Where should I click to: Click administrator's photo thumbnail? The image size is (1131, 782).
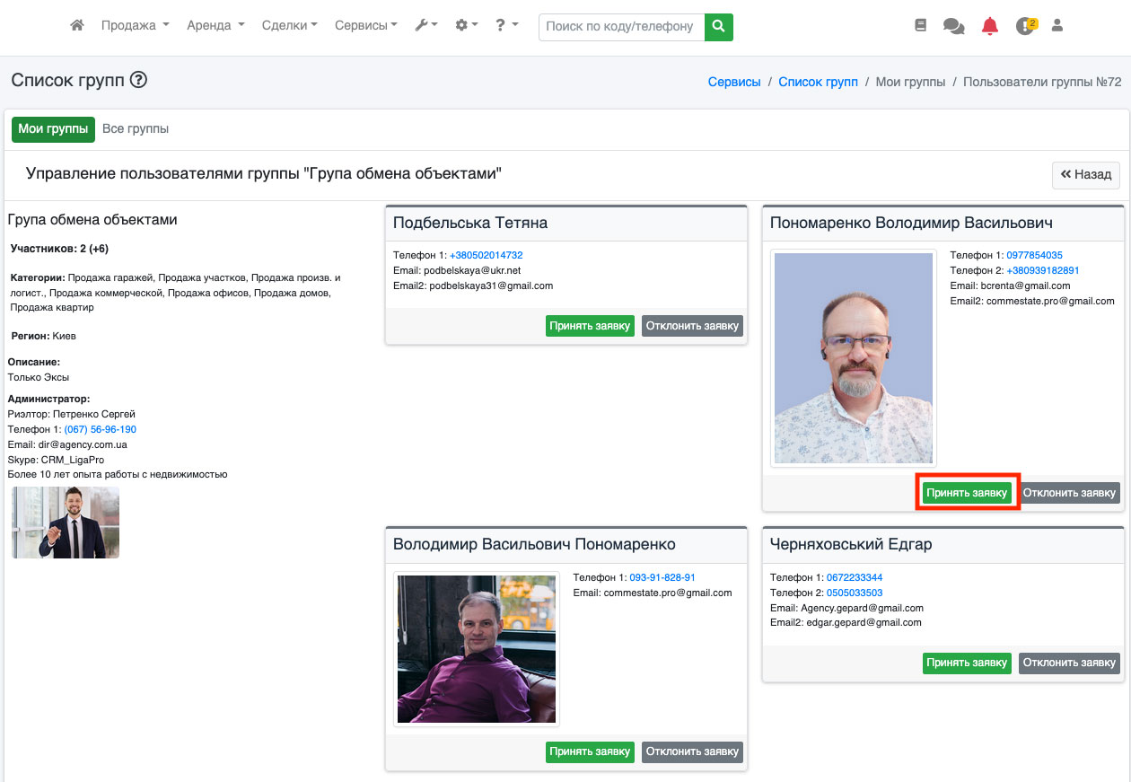click(x=66, y=523)
